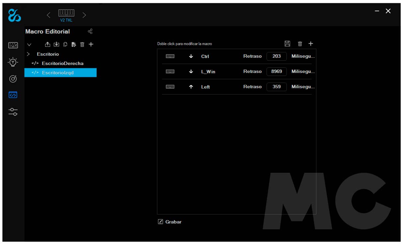Image resolution: width=403 pixels, height=244 pixels.
Task: Click the share icon beside Macro Editorial
Action: pos(90,31)
